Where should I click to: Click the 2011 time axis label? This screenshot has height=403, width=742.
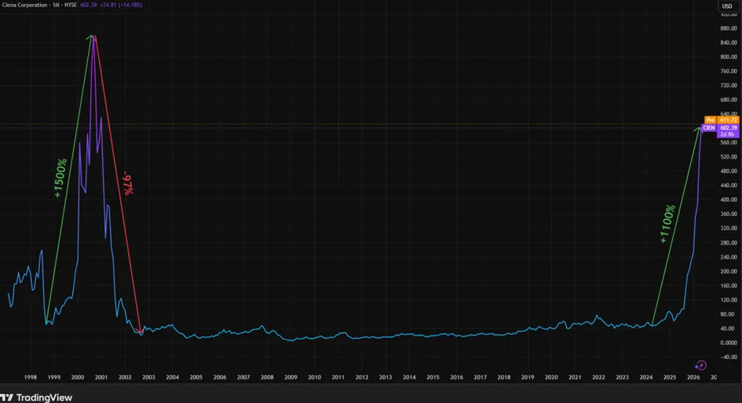338,377
